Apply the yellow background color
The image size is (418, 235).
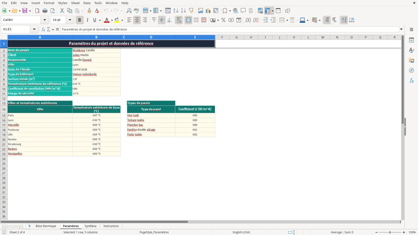point(117,20)
